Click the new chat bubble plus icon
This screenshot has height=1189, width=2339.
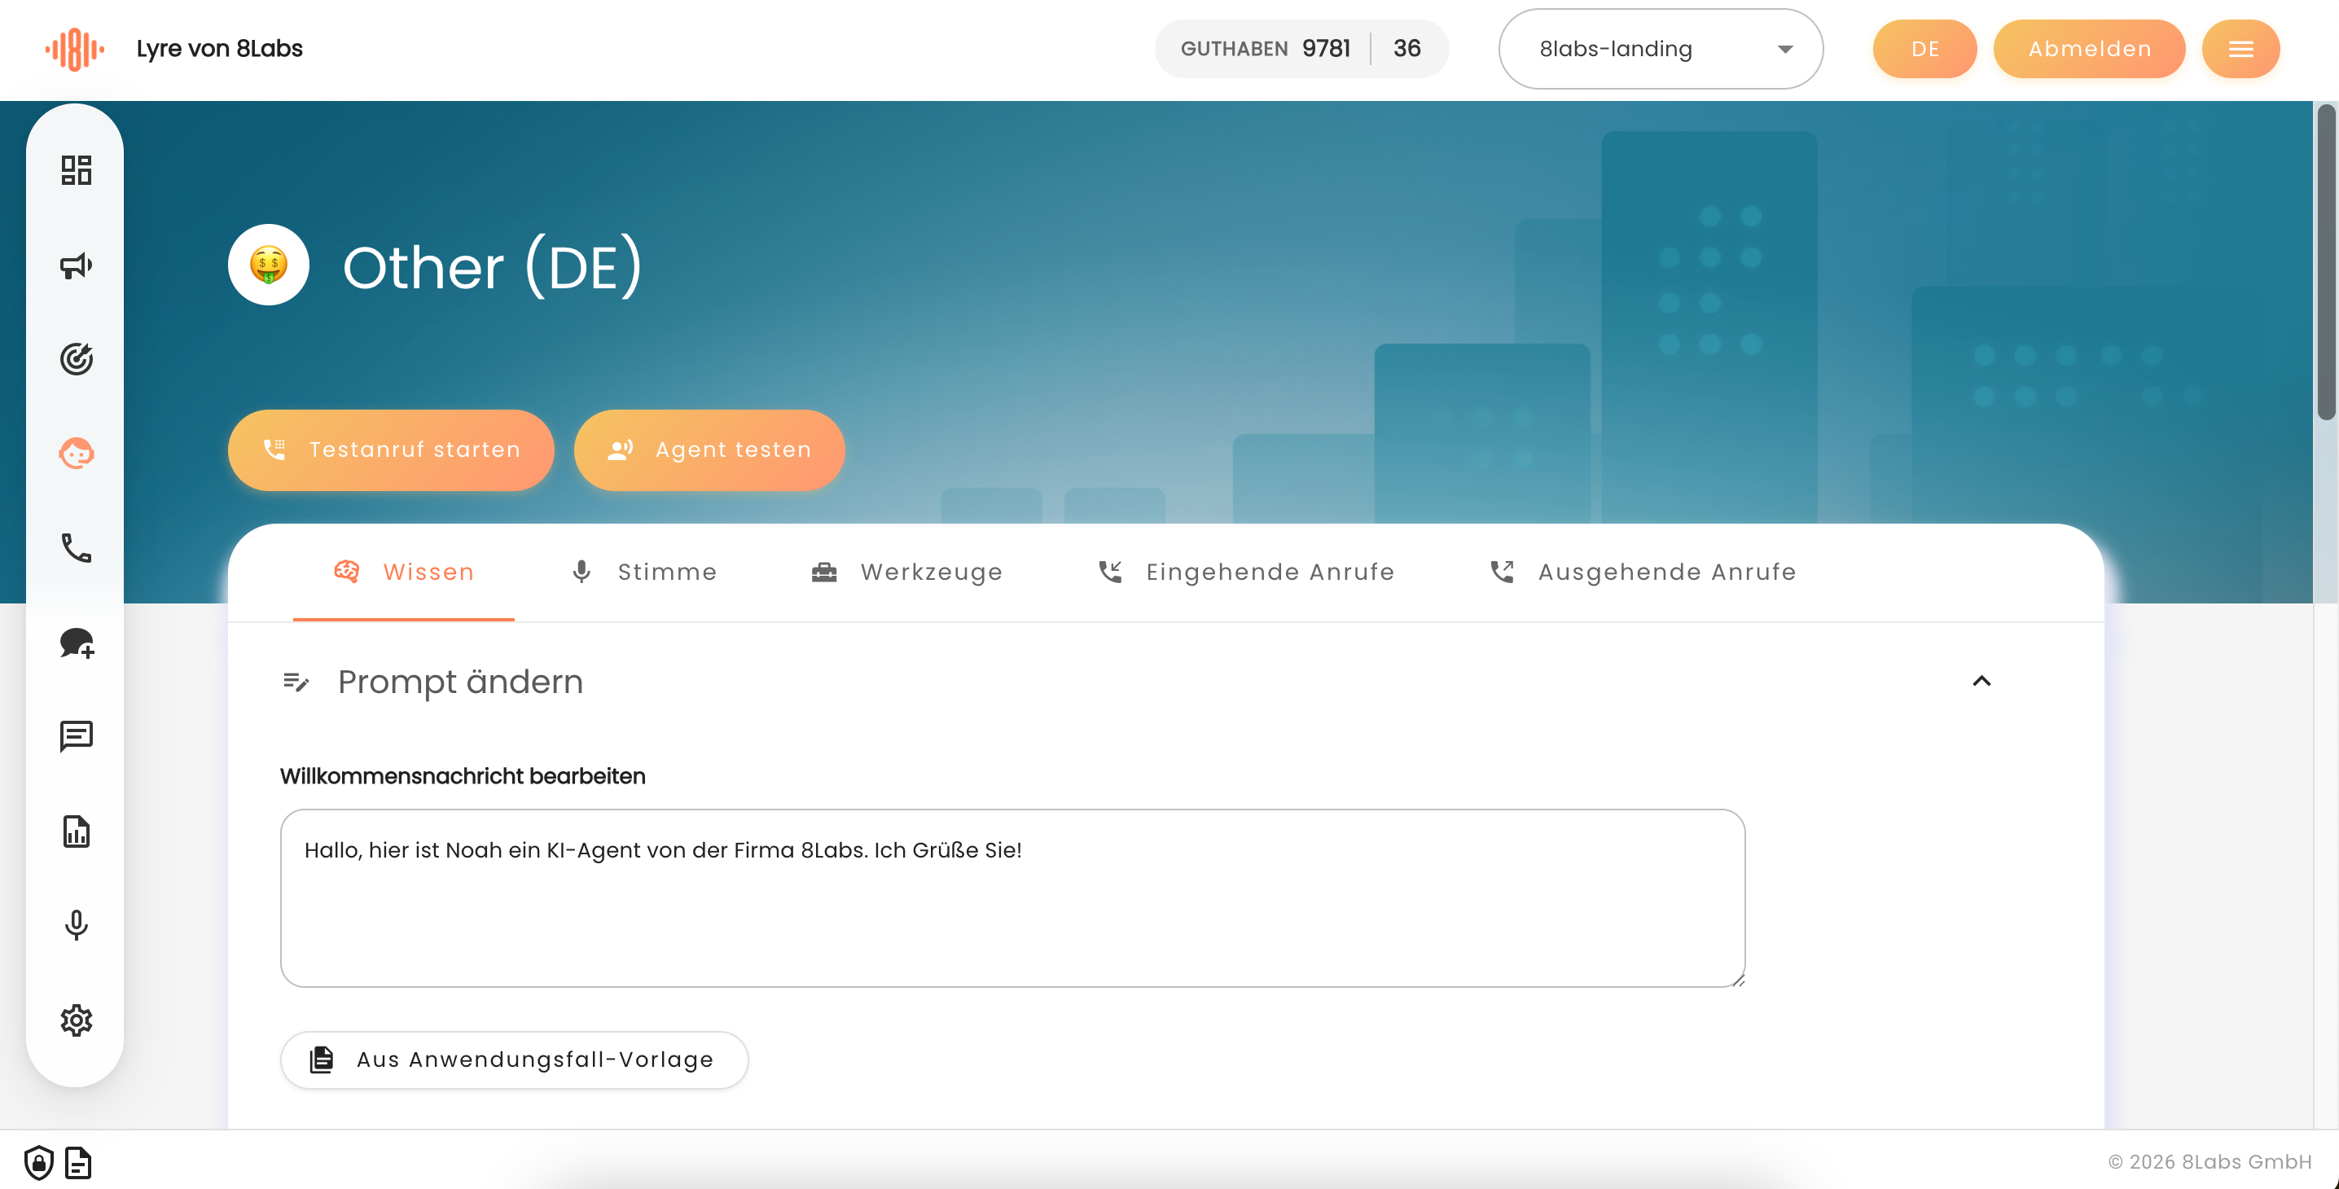[77, 643]
